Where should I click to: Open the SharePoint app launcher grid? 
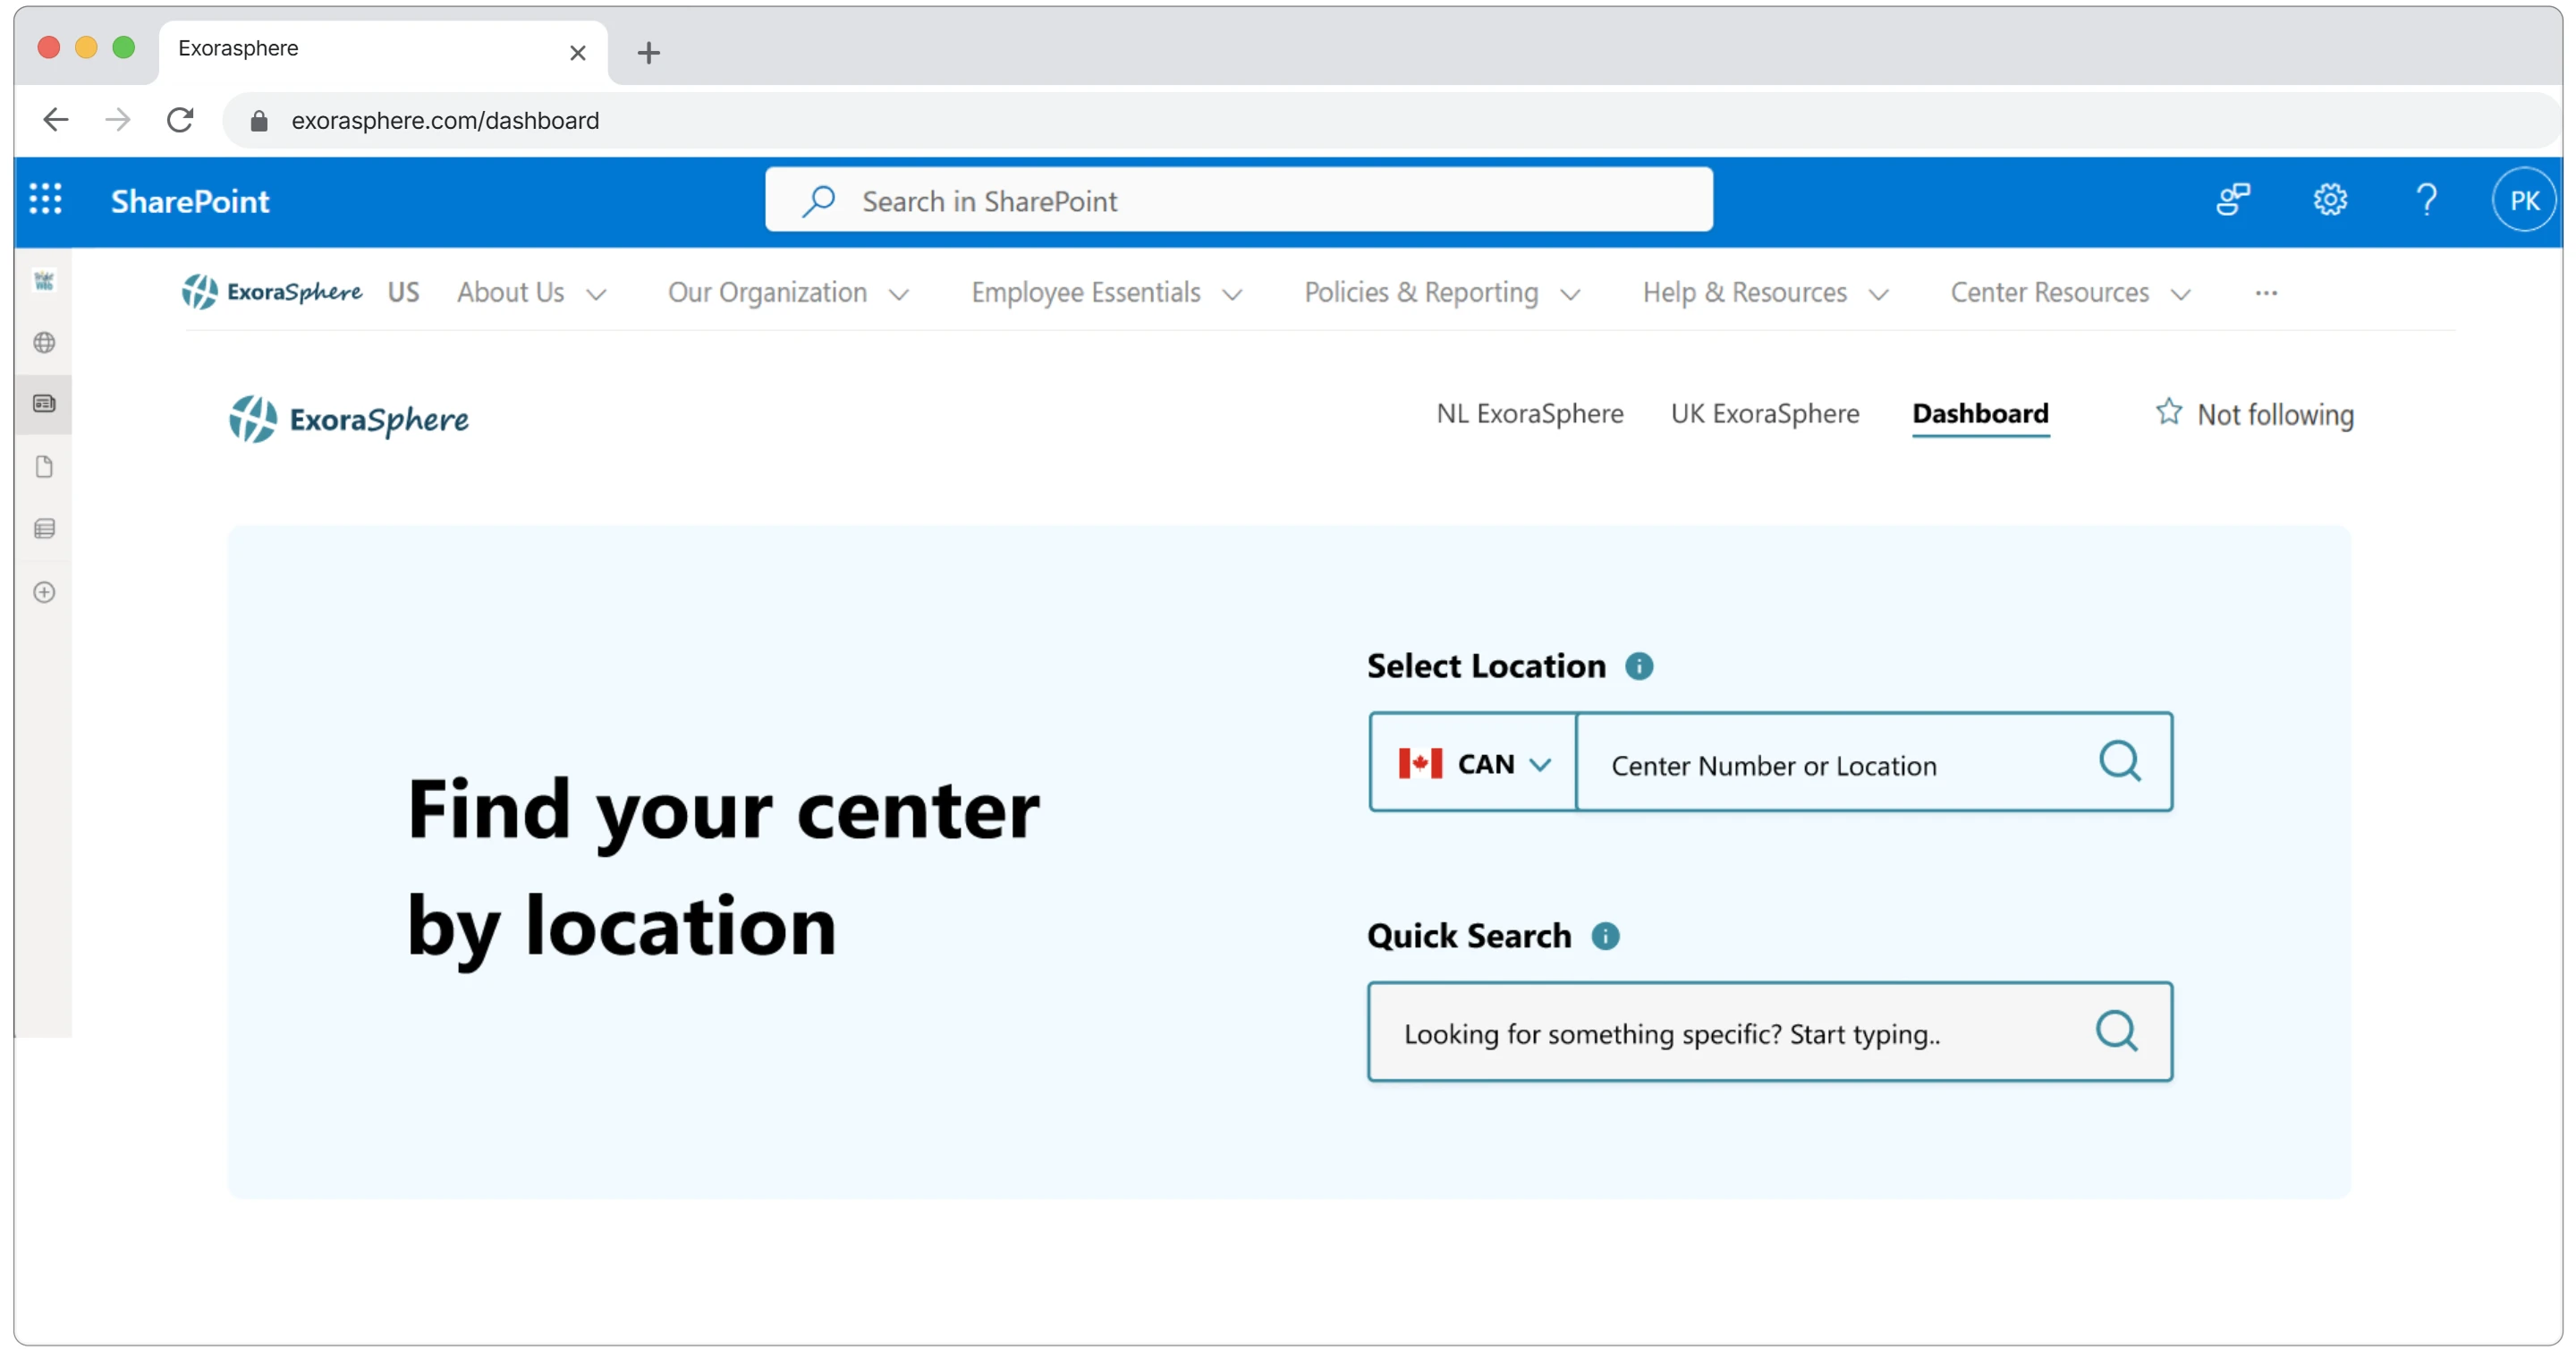[x=45, y=200]
